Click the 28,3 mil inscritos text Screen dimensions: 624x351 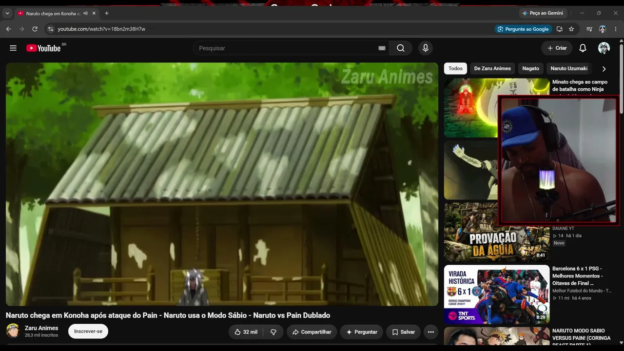pyautogui.click(x=41, y=335)
